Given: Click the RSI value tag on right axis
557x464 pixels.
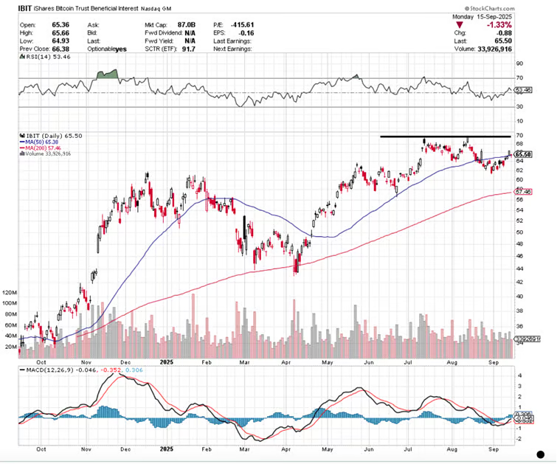Looking at the screenshot, I should (523, 90).
